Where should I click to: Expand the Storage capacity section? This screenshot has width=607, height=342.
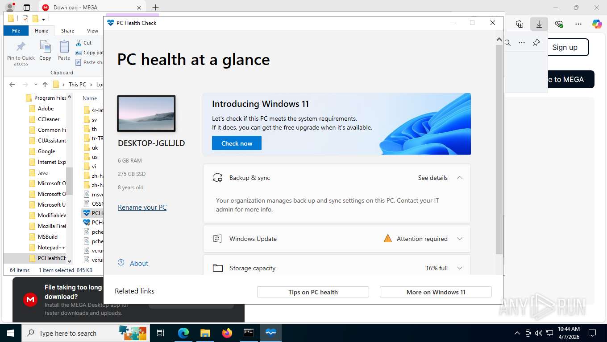coord(460,268)
